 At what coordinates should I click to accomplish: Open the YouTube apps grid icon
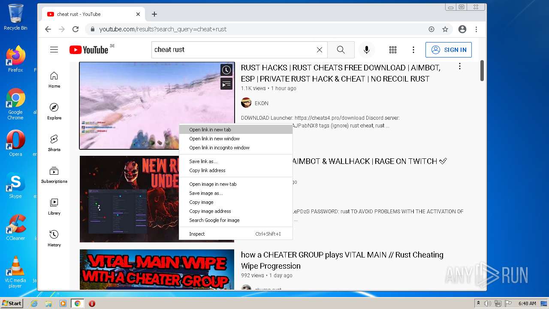tap(393, 50)
